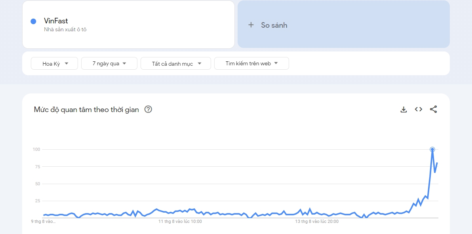Expand the Tìm kiếm trên web dropdown
This screenshot has width=472, height=234.
click(251, 63)
